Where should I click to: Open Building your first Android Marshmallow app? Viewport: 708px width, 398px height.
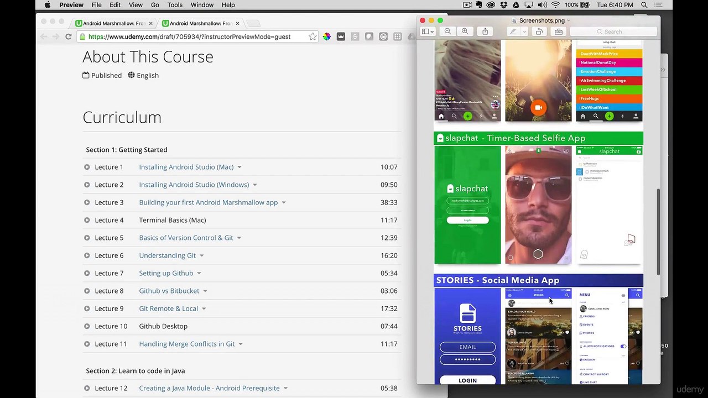pos(209,202)
